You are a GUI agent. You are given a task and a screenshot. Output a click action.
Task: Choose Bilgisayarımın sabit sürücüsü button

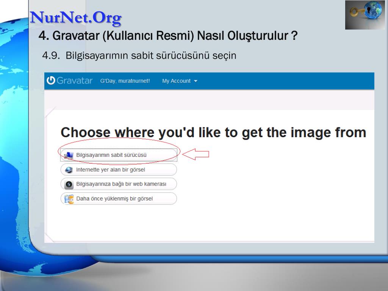pos(119,155)
